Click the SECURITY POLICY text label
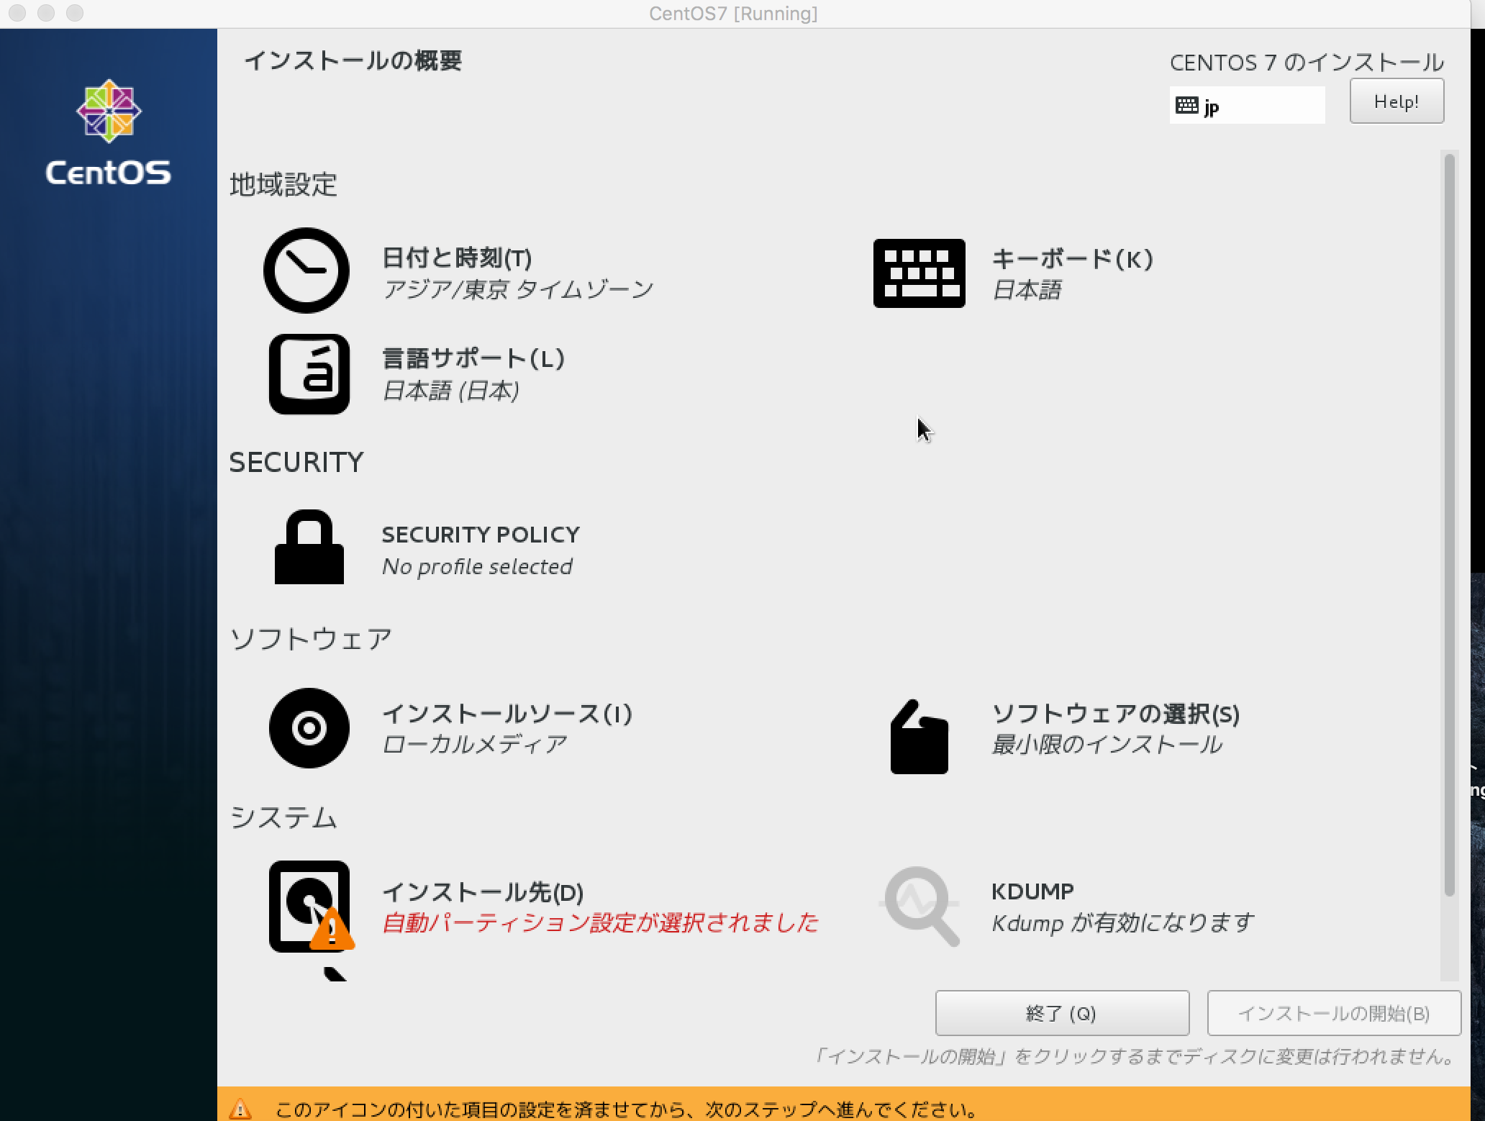This screenshot has width=1485, height=1121. tap(481, 534)
